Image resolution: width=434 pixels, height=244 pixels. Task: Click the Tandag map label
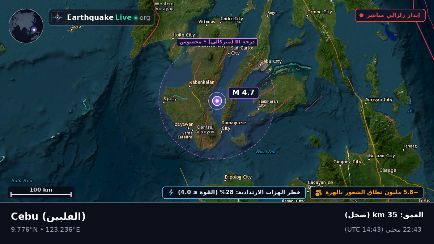tap(410, 146)
